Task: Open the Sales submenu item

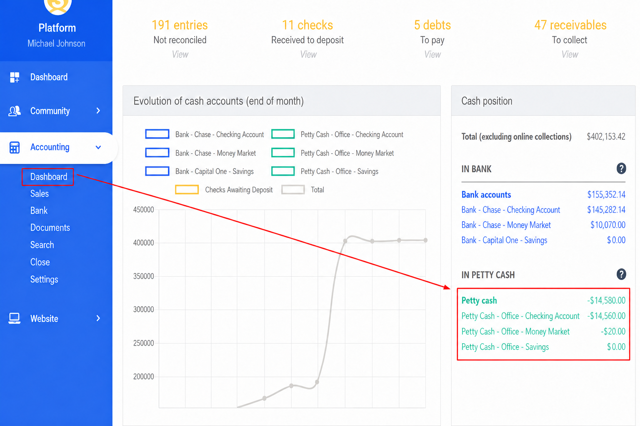Action: pyautogui.click(x=40, y=193)
